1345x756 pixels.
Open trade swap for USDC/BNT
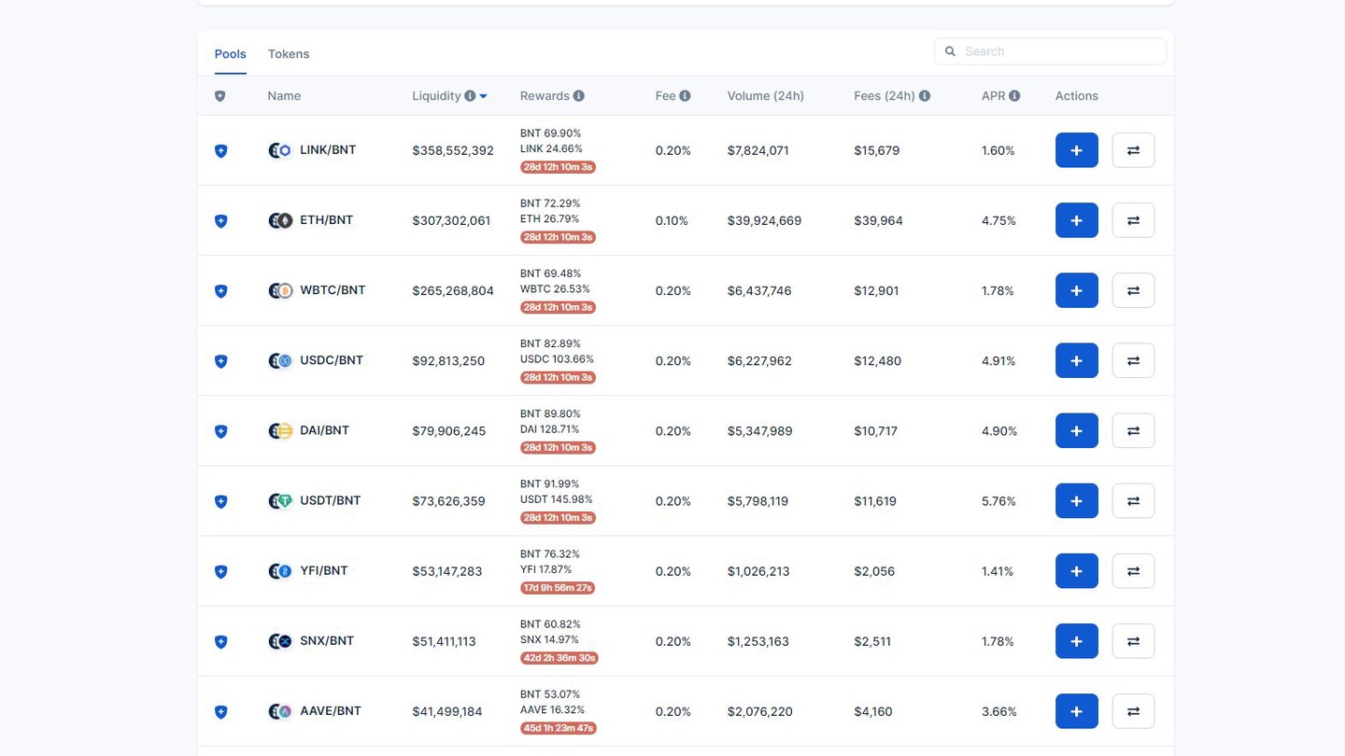coord(1133,360)
